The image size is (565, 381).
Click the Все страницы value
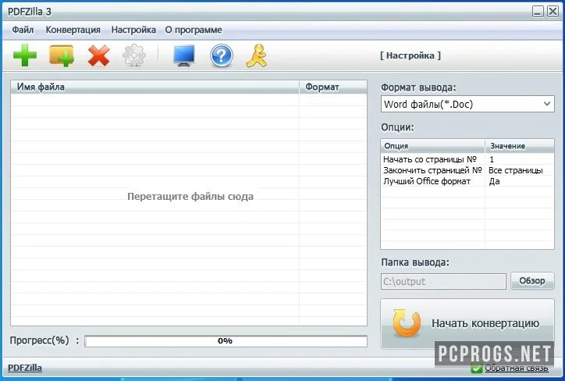pos(516,170)
